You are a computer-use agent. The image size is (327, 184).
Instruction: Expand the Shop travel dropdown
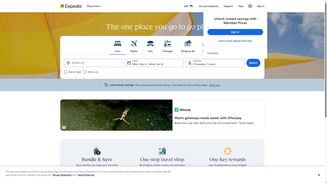(x=94, y=6)
